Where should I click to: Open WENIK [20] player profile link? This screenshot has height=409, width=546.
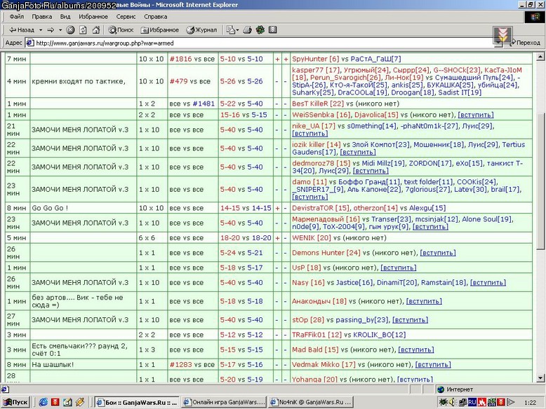(x=312, y=237)
